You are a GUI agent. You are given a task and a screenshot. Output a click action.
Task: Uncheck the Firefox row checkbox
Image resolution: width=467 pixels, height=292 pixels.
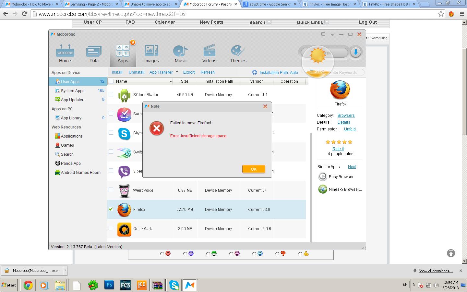pyautogui.click(x=111, y=209)
